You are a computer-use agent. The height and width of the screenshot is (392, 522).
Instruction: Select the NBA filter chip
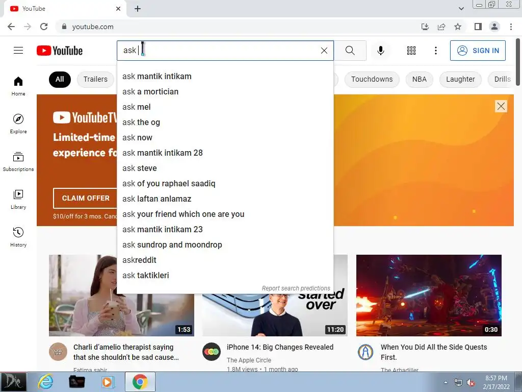point(419,79)
